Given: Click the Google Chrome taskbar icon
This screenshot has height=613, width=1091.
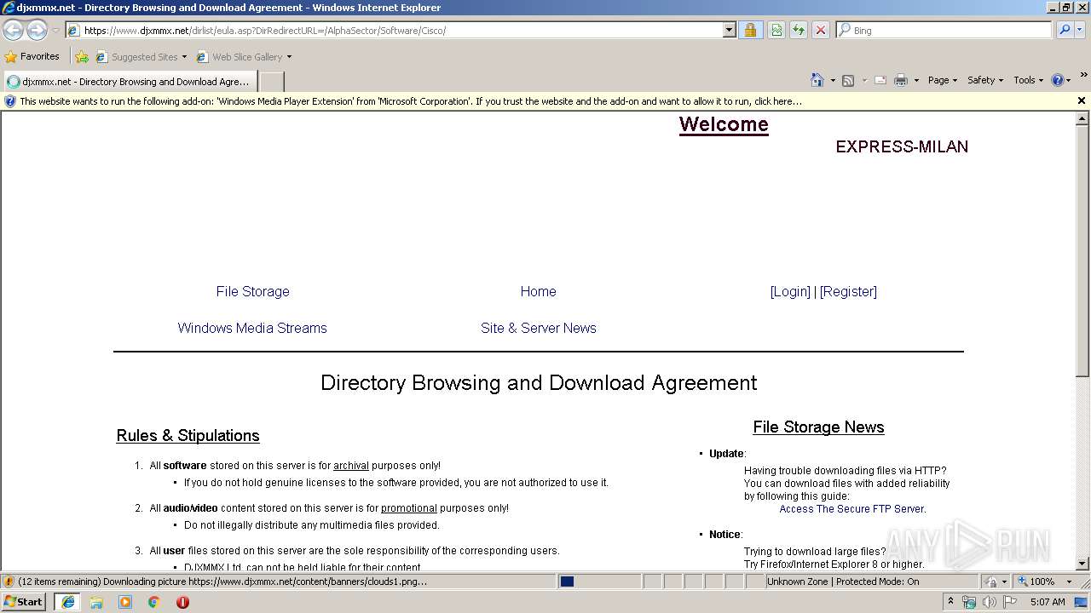Looking at the screenshot, I should pyautogui.click(x=154, y=602).
